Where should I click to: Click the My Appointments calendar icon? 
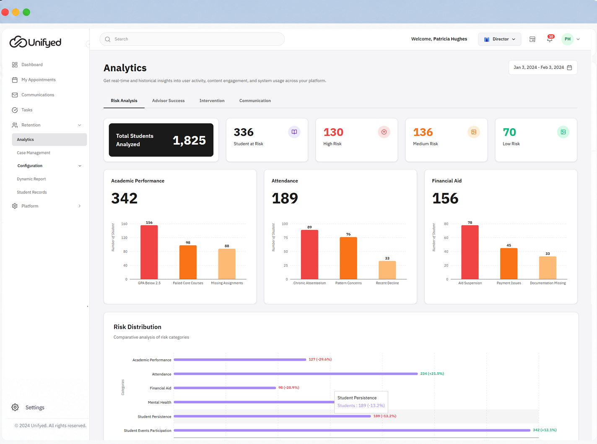[15, 80]
